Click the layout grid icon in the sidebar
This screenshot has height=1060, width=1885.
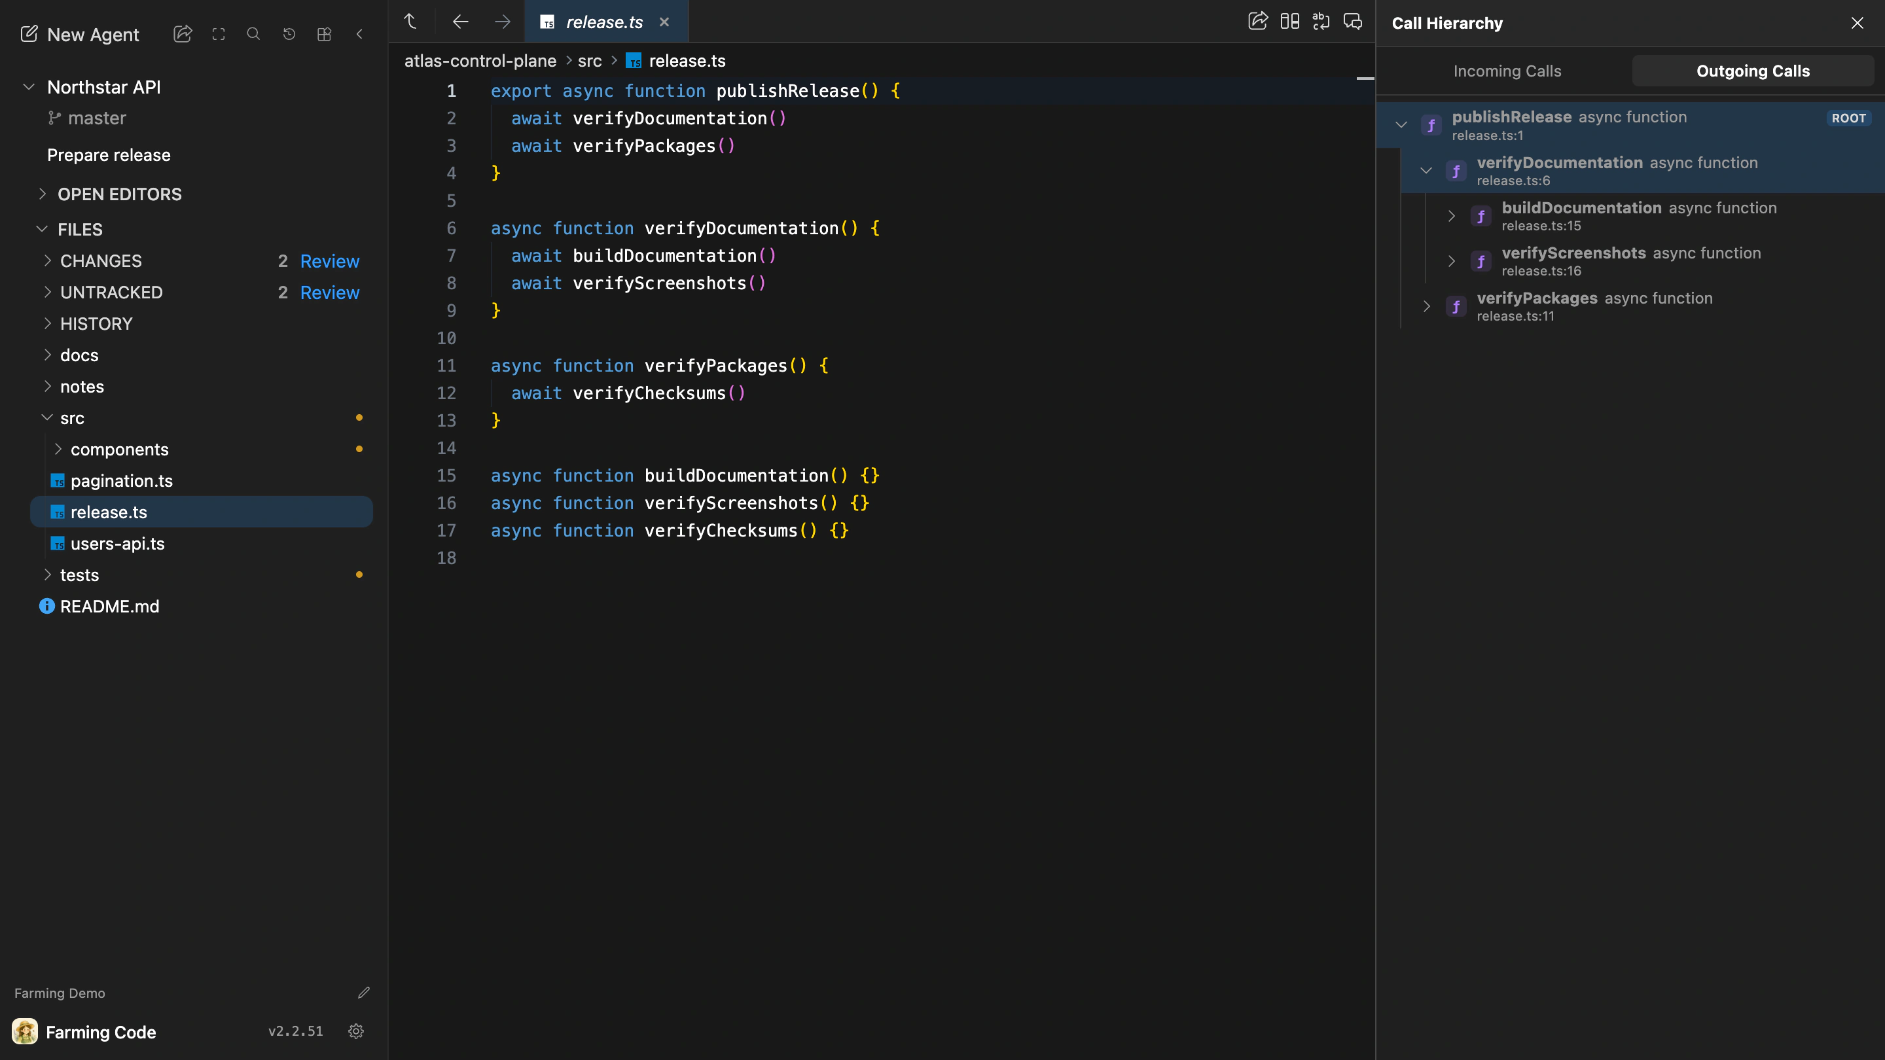pyautogui.click(x=324, y=35)
